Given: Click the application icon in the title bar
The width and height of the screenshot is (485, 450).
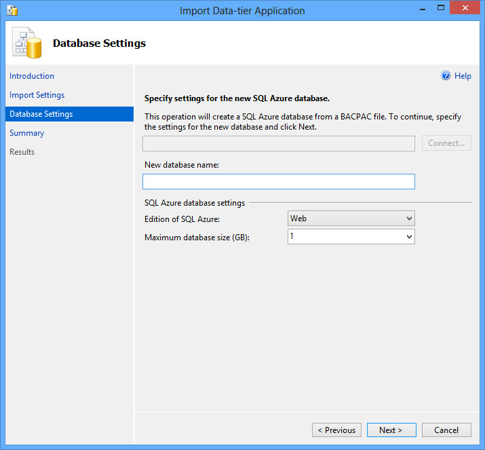Looking at the screenshot, I should [x=12, y=10].
